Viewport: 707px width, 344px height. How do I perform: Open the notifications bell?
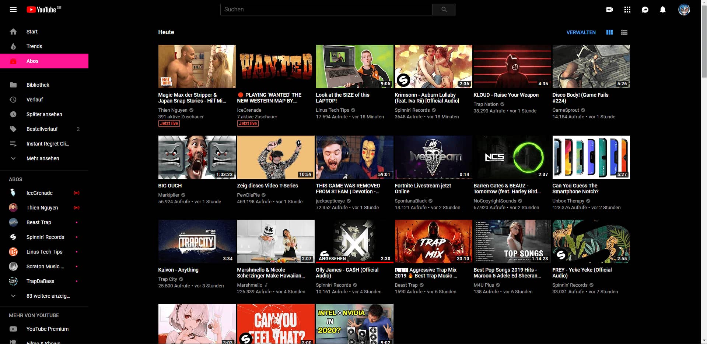(663, 10)
